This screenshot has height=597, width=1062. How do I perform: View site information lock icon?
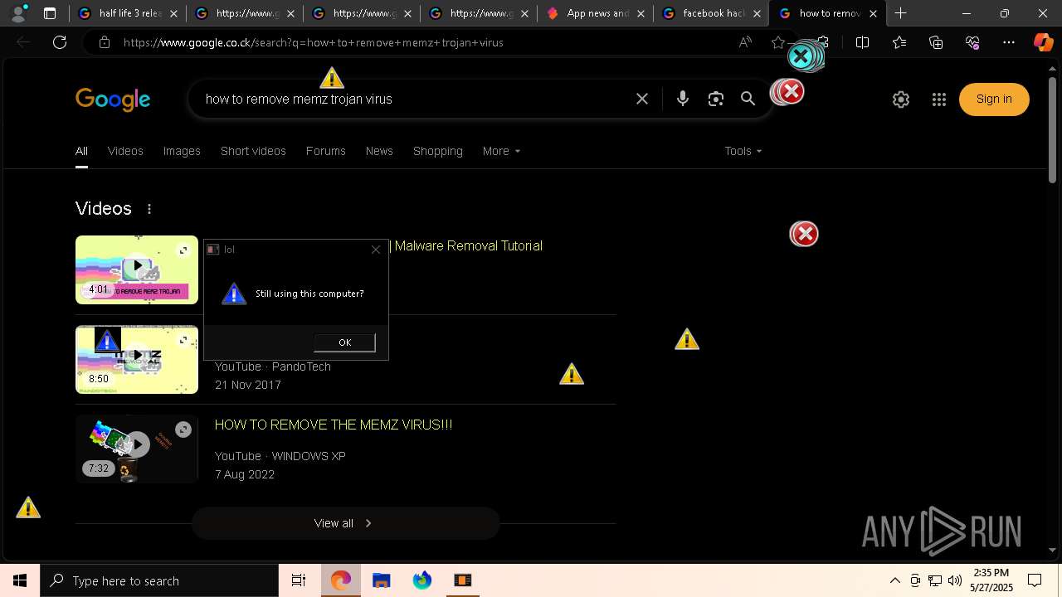(105, 42)
